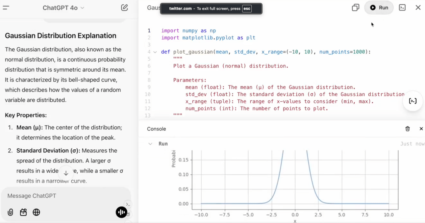Collapse the plot_gaussian function at line 4

point(155,52)
